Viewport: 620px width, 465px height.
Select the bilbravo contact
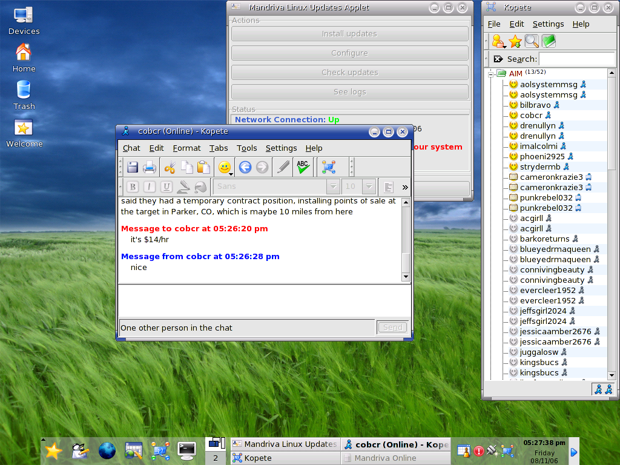point(535,105)
